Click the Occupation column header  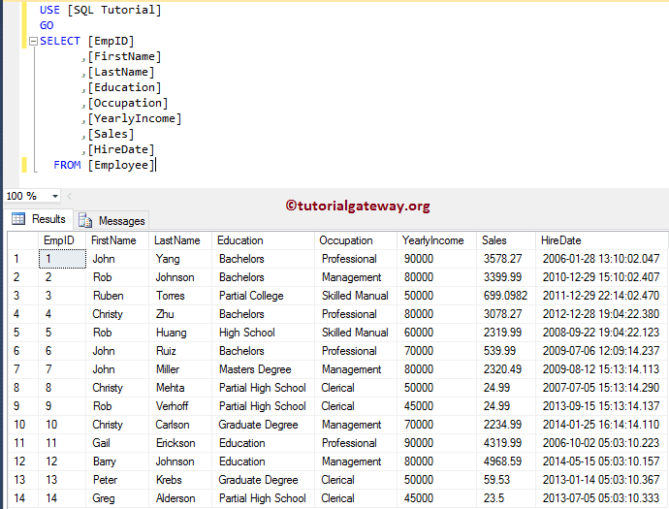[x=356, y=240]
